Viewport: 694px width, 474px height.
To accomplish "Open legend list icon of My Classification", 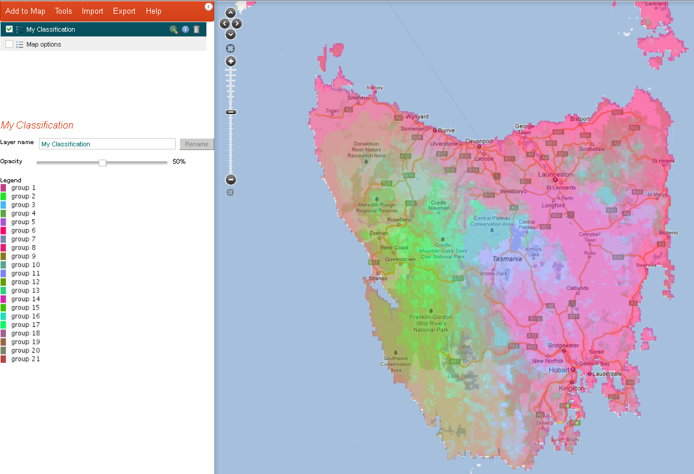I will pos(20,30).
